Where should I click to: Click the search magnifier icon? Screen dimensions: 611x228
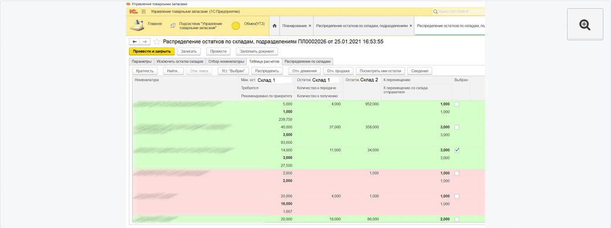pos(435,12)
